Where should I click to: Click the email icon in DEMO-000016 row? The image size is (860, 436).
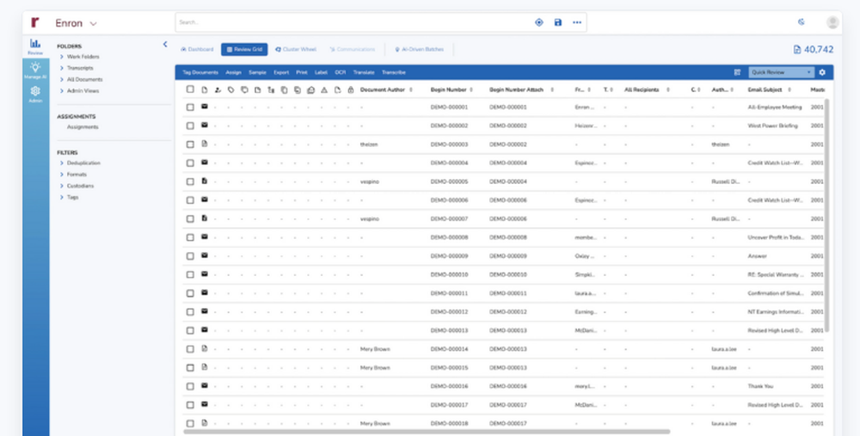point(205,385)
